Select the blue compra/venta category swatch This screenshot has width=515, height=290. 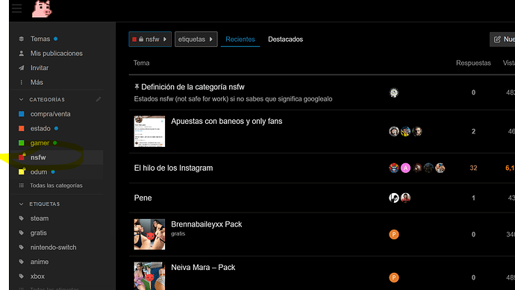click(x=22, y=114)
